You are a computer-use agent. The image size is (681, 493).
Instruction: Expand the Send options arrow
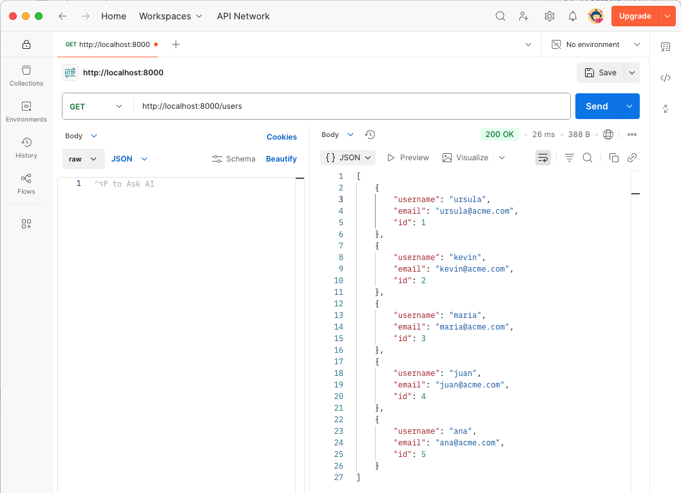pos(629,106)
